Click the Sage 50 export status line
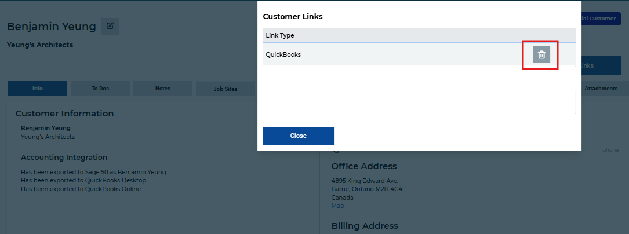 point(93,172)
